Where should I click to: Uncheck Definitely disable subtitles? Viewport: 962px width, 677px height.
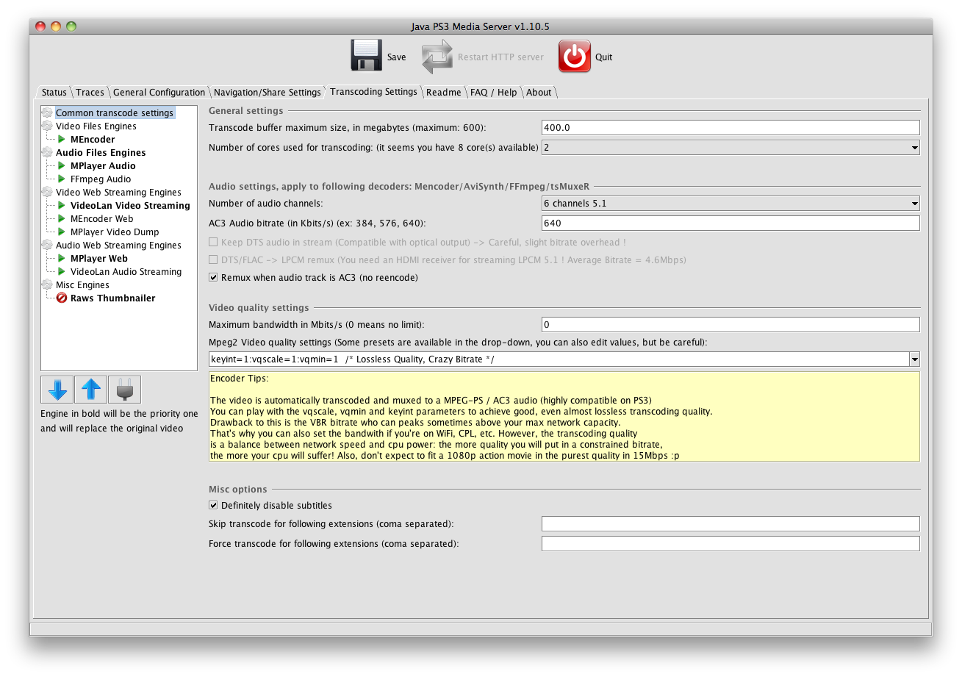tap(213, 505)
